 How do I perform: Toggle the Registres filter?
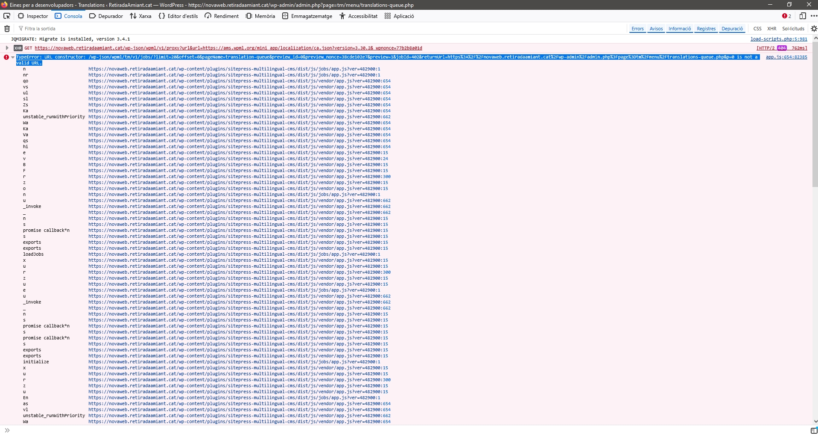click(706, 29)
